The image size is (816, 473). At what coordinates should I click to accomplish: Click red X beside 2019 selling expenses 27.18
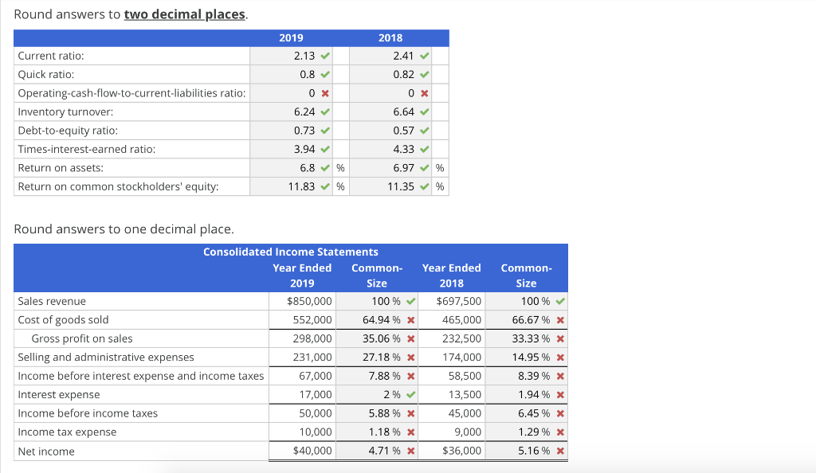click(x=410, y=358)
